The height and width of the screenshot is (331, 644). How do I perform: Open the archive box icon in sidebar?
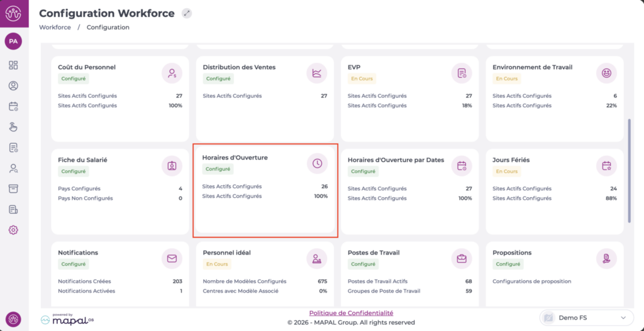pyautogui.click(x=13, y=188)
